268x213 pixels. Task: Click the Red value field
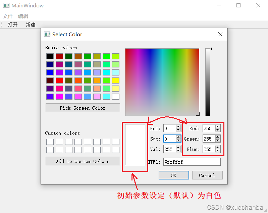pyautogui.click(x=209, y=128)
